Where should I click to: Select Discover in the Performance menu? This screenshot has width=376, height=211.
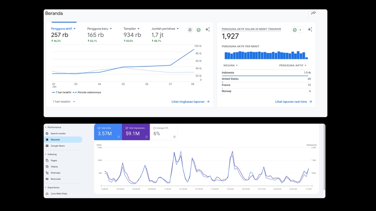pyautogui.click(x=63, y=139)
